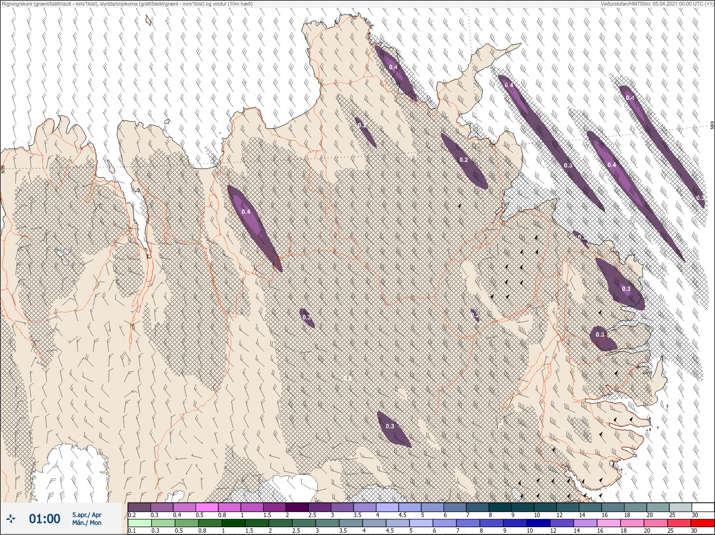The width and height of the screenshot is (715, 535).
Task: Pick the bright red swatch labeled 30, lower scale
Action: point(703,523)
